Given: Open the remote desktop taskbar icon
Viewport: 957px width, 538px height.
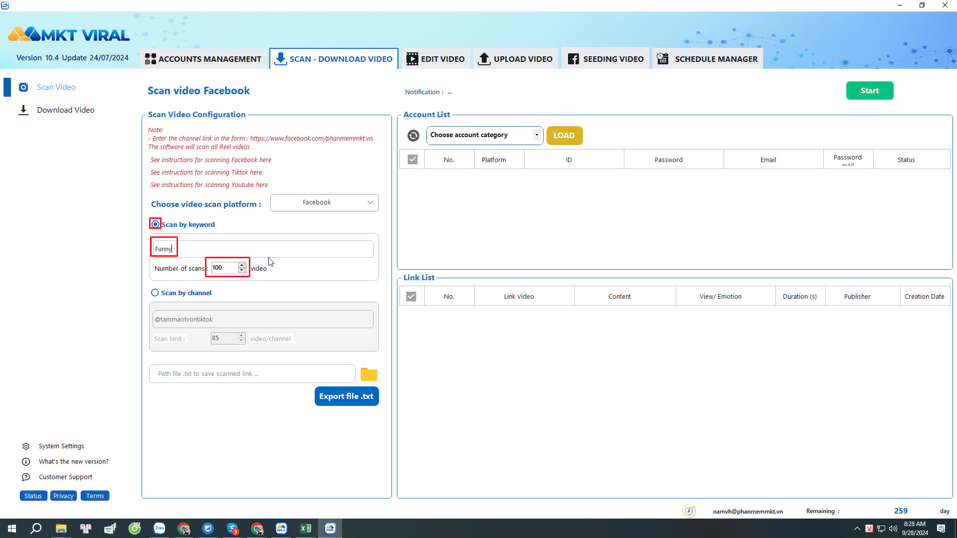Looking at the screenshot, I should click(x=208, y=529).
